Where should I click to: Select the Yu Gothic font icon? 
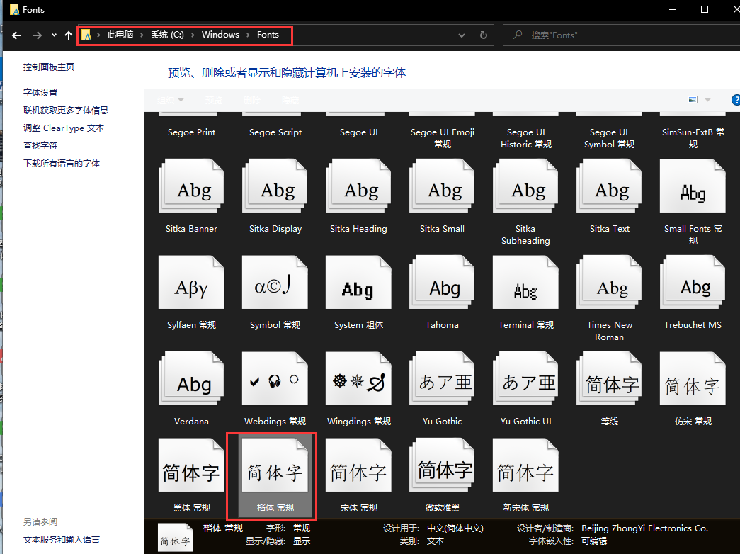point(442,379)
